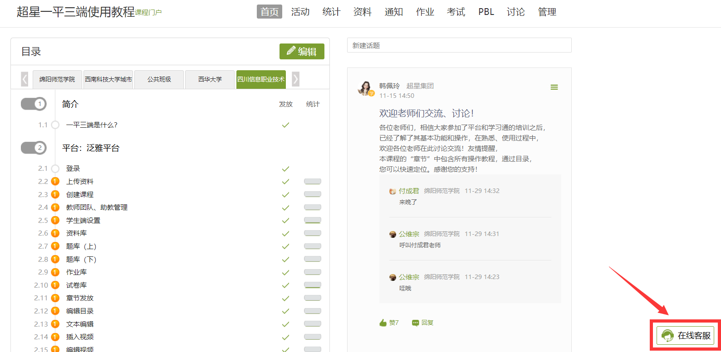Open the 教师团队、助教管理 section

pos(97,207)
